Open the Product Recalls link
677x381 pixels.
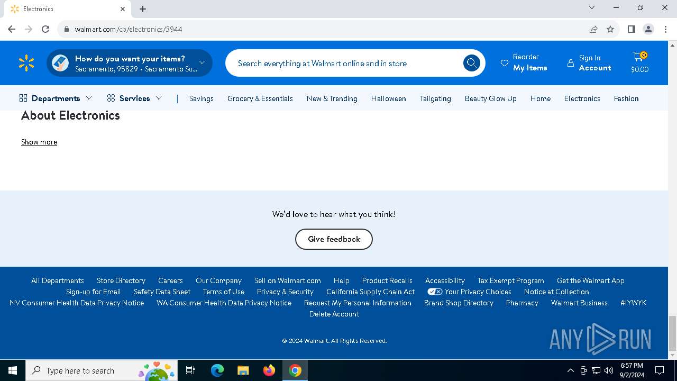[x=387, y=280]
